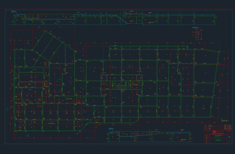Select the column detail drawing at upper right
The height and width of the screenshot is (154, 235).
tap(197, 35)
